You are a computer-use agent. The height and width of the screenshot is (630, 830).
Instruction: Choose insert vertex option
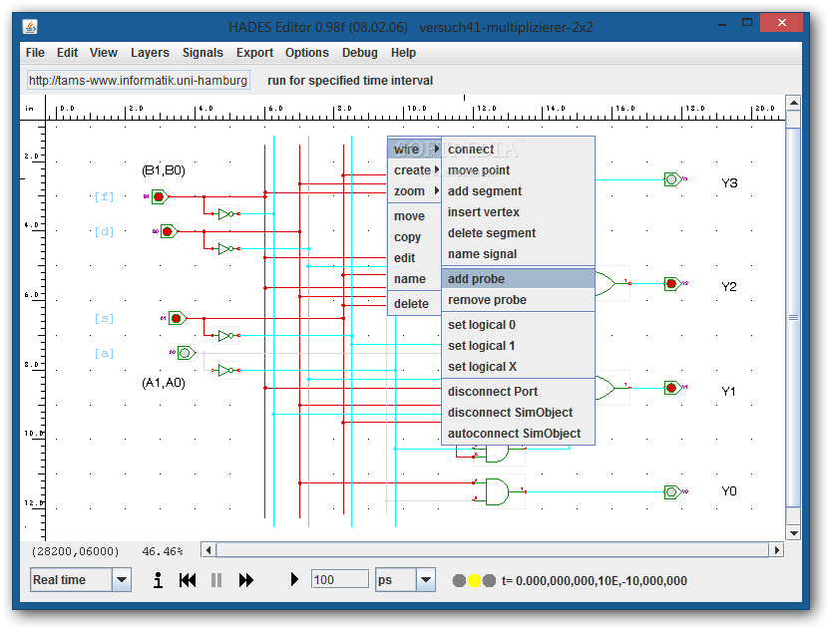coord(518,212)
